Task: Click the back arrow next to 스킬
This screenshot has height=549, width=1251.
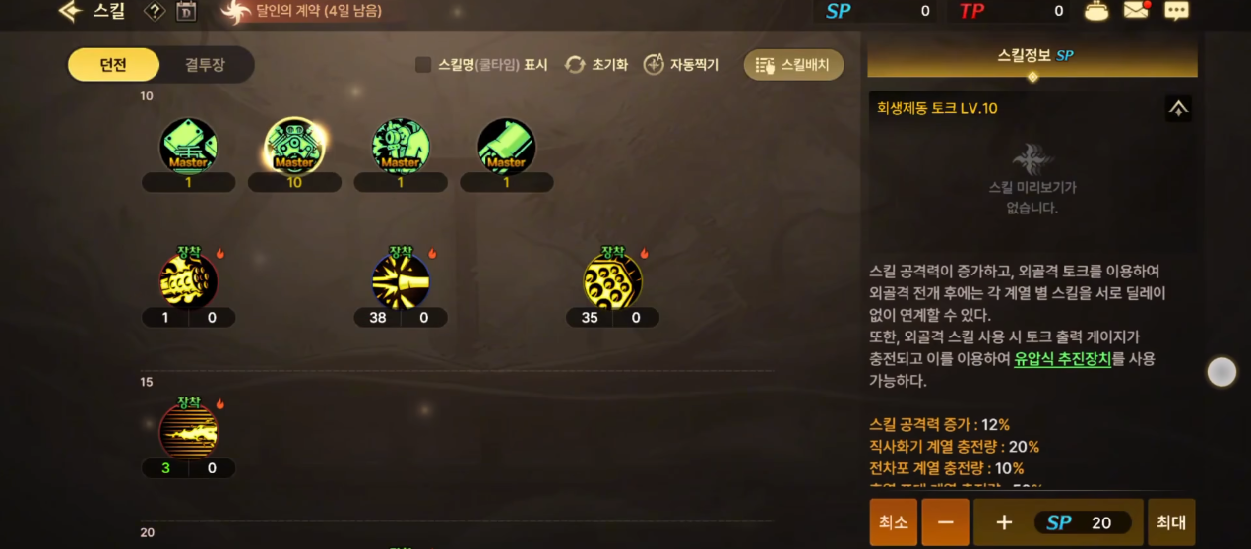Action: click(69, 12)
